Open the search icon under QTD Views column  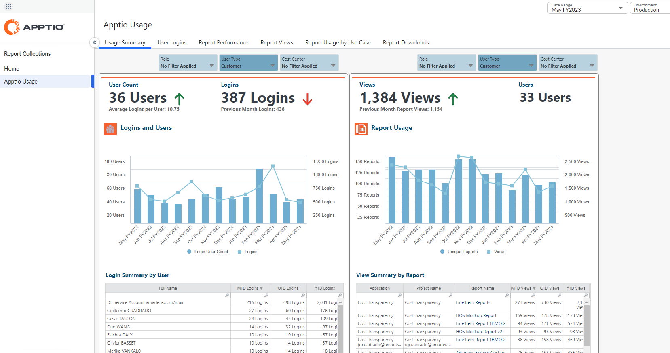(559, 296)
